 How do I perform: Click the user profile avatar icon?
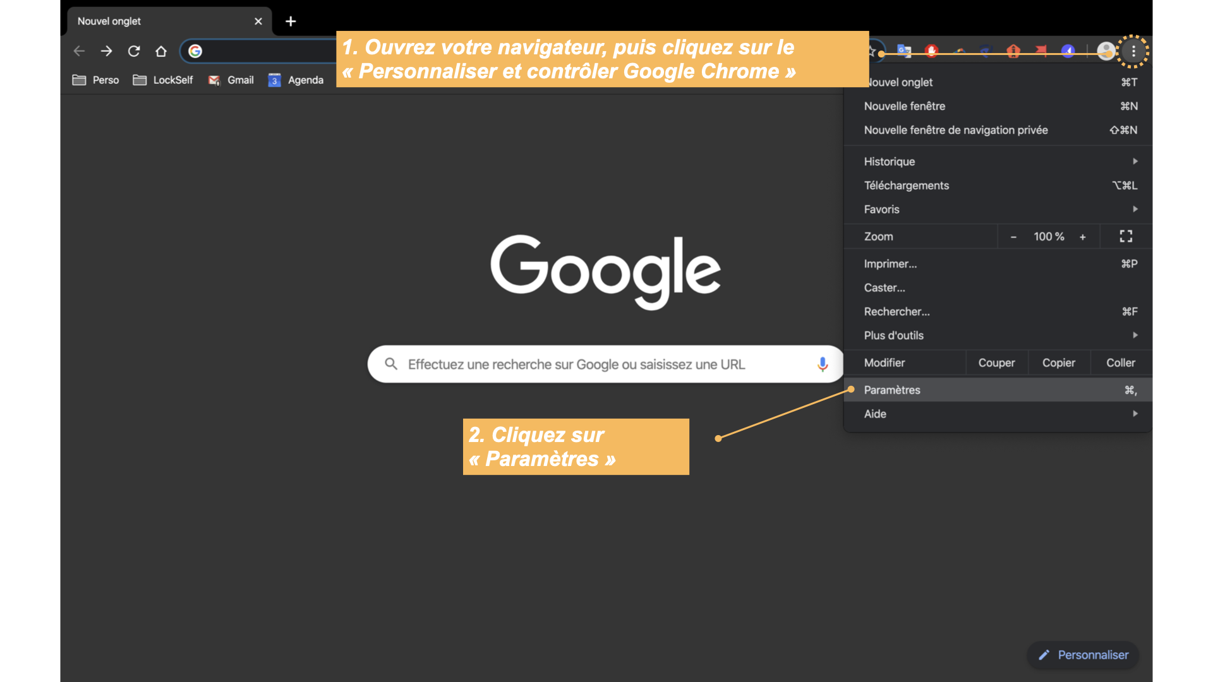click(1106, 51)
